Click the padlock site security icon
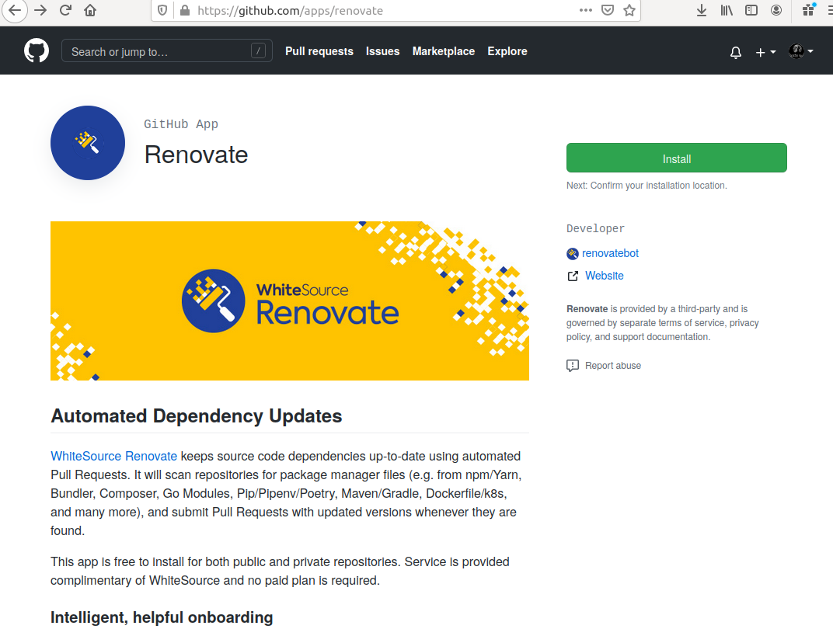 184,11
